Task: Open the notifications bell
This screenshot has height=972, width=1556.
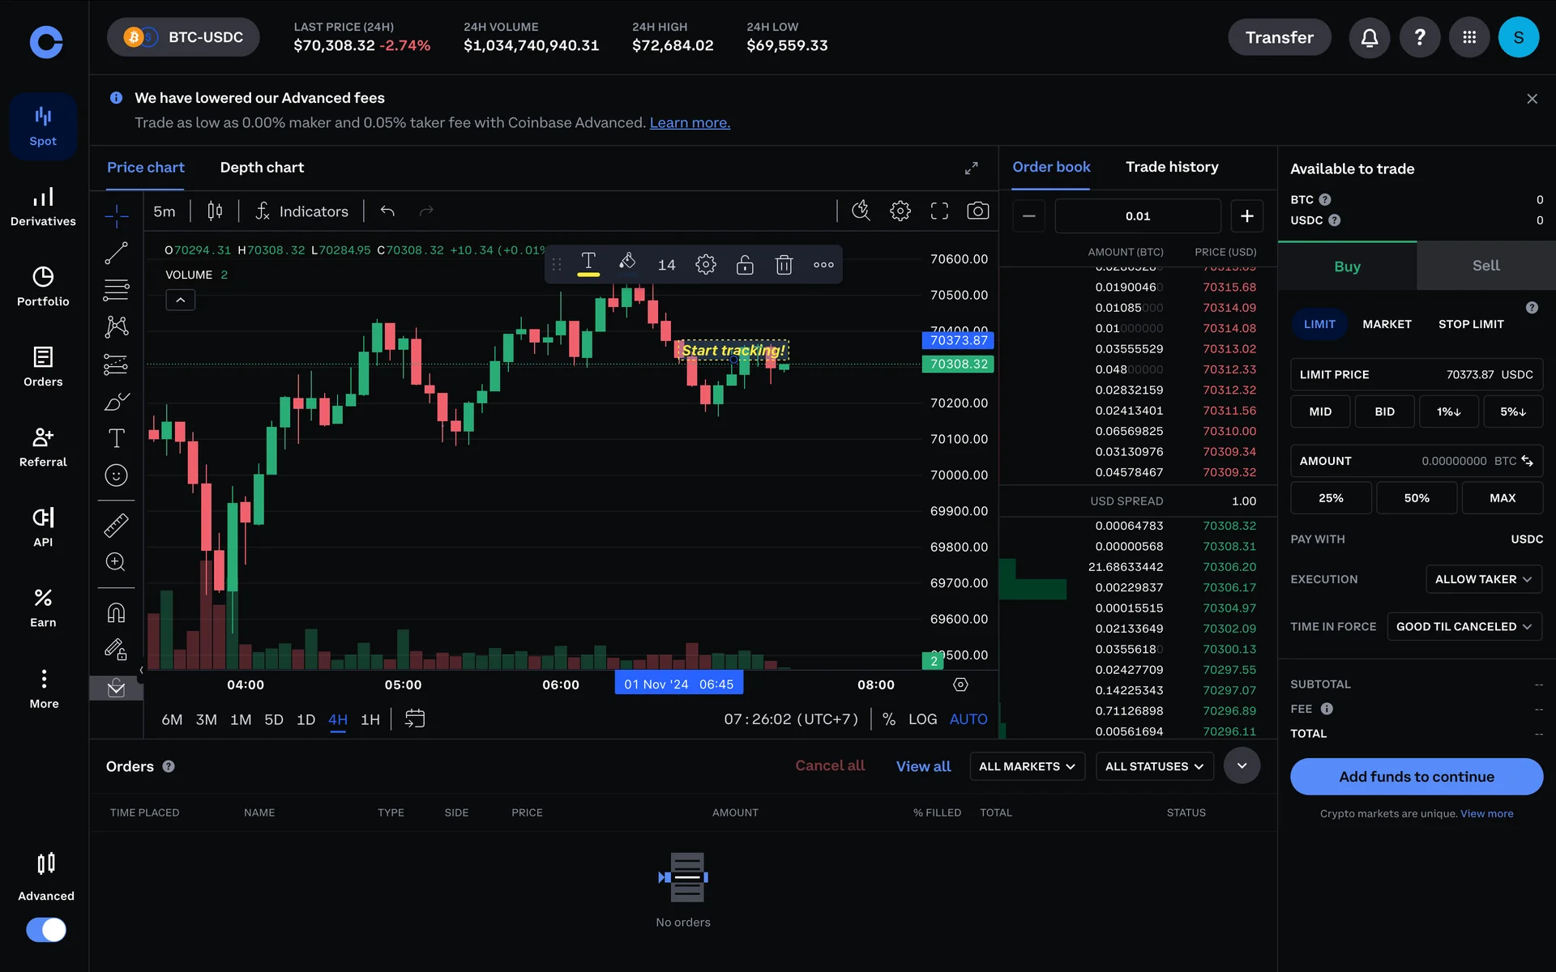Action: pyautogui.click(x=1369, y=37)
